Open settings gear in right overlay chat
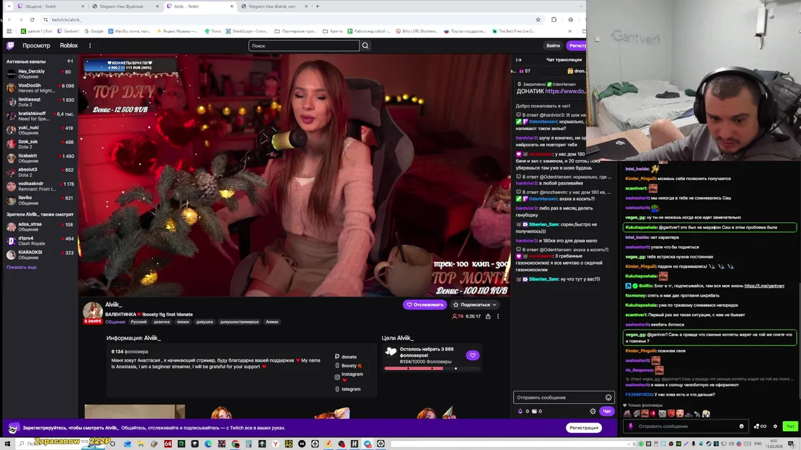 click(775, 426)
